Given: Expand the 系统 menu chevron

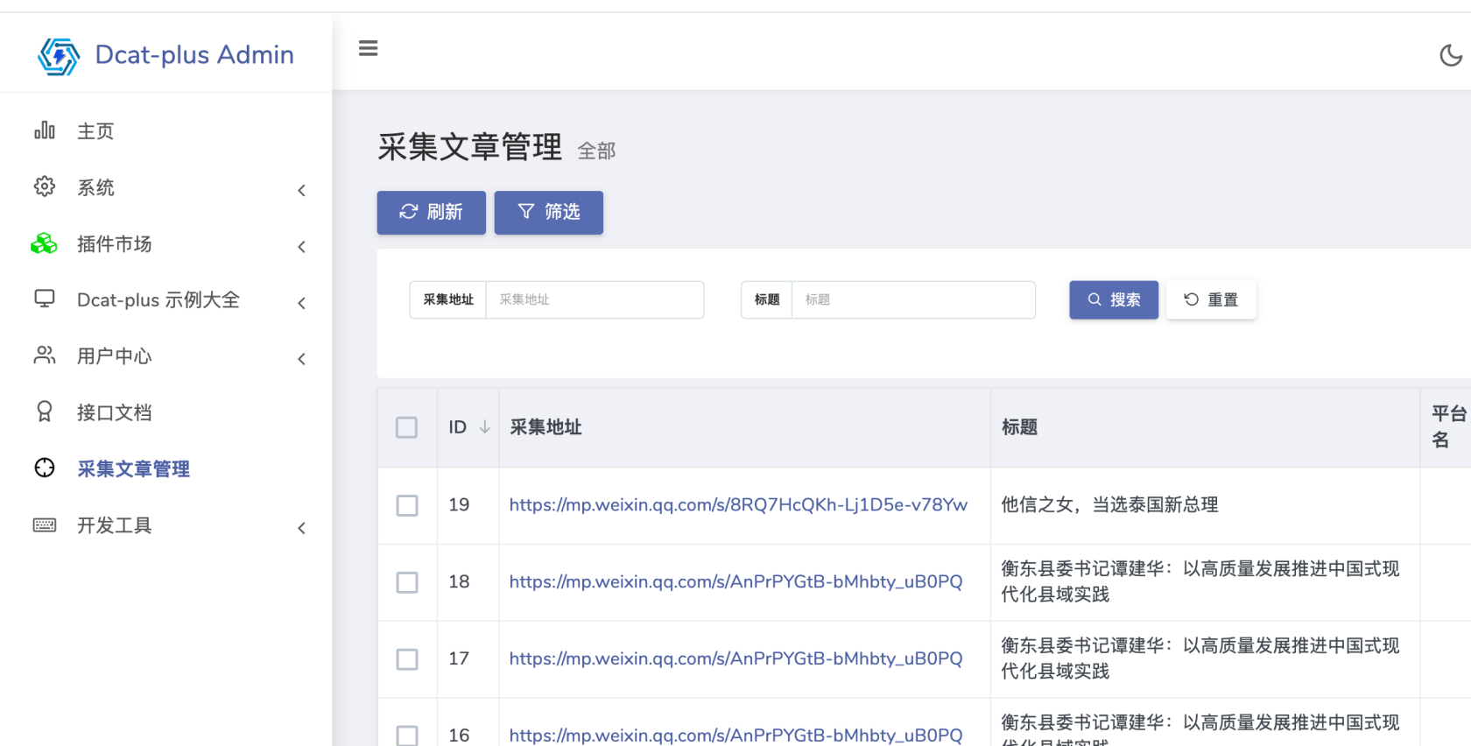Looking at the screenshot, I should pos(301,190).
